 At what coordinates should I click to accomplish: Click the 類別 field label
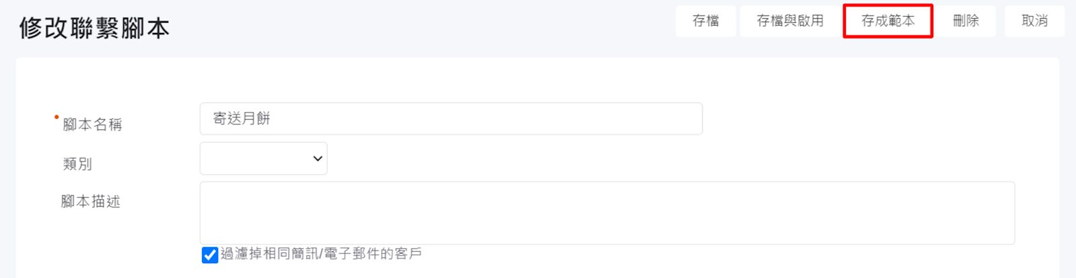77,164
